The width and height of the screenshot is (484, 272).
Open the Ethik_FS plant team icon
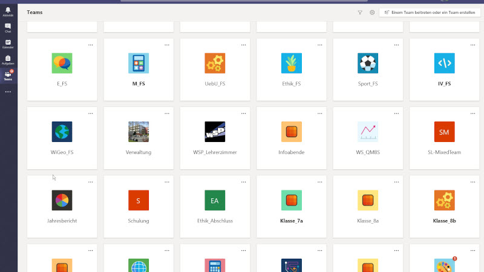292,63
